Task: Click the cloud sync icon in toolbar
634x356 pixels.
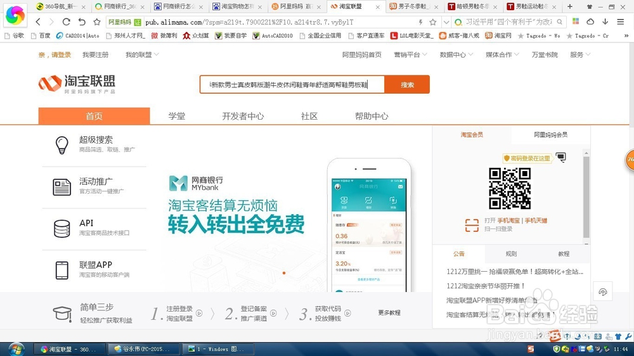Action: coord(590,22)
